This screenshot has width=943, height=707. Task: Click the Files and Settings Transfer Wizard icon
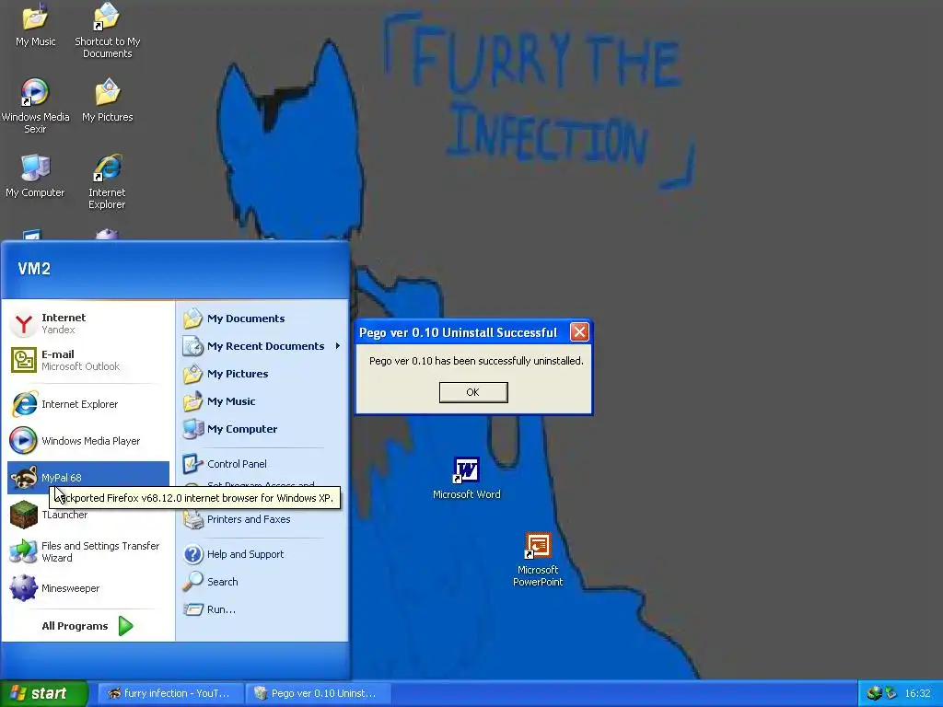pos(23,551)
